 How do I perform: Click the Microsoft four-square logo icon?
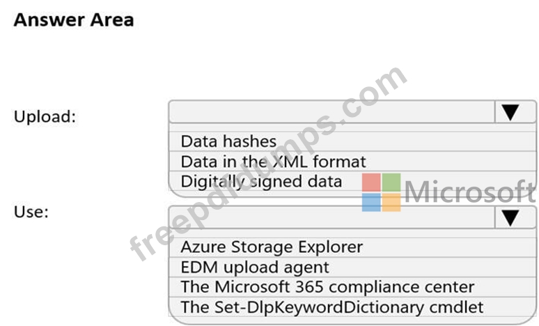(381, 192)
